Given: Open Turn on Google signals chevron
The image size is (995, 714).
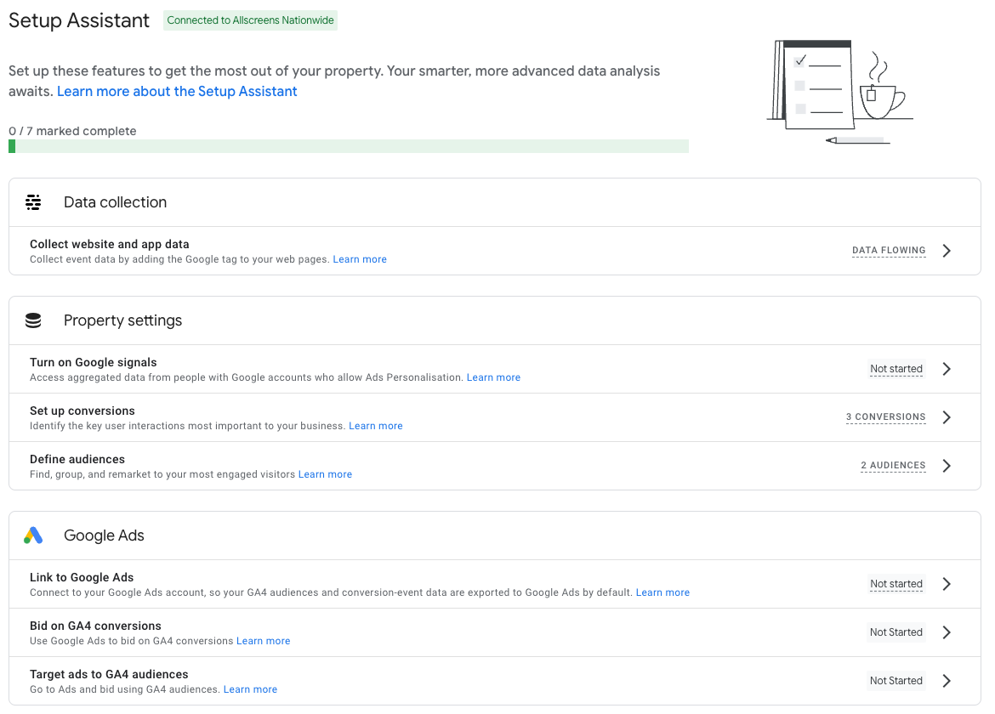Looking at the screenshot, I should pos(947,369).
